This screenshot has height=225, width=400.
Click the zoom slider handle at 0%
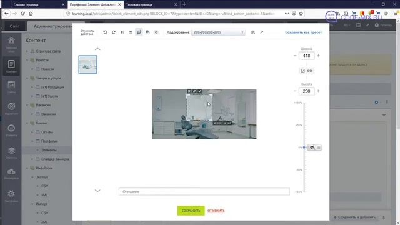(x=304, y=147)
